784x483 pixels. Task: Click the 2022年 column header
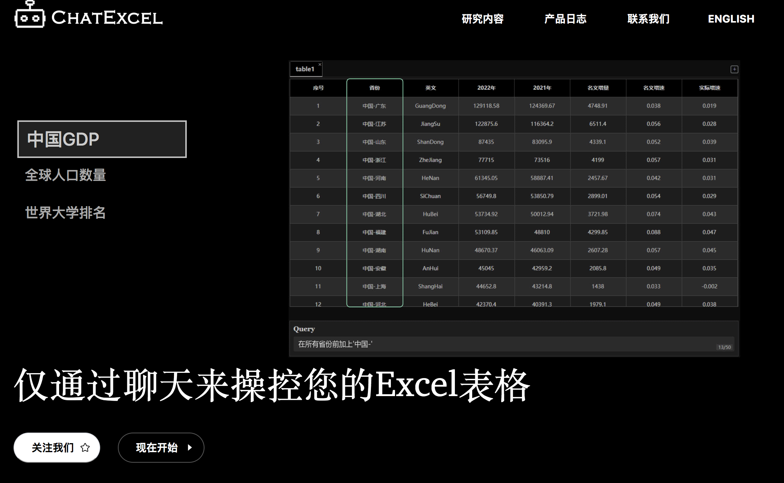487,88
